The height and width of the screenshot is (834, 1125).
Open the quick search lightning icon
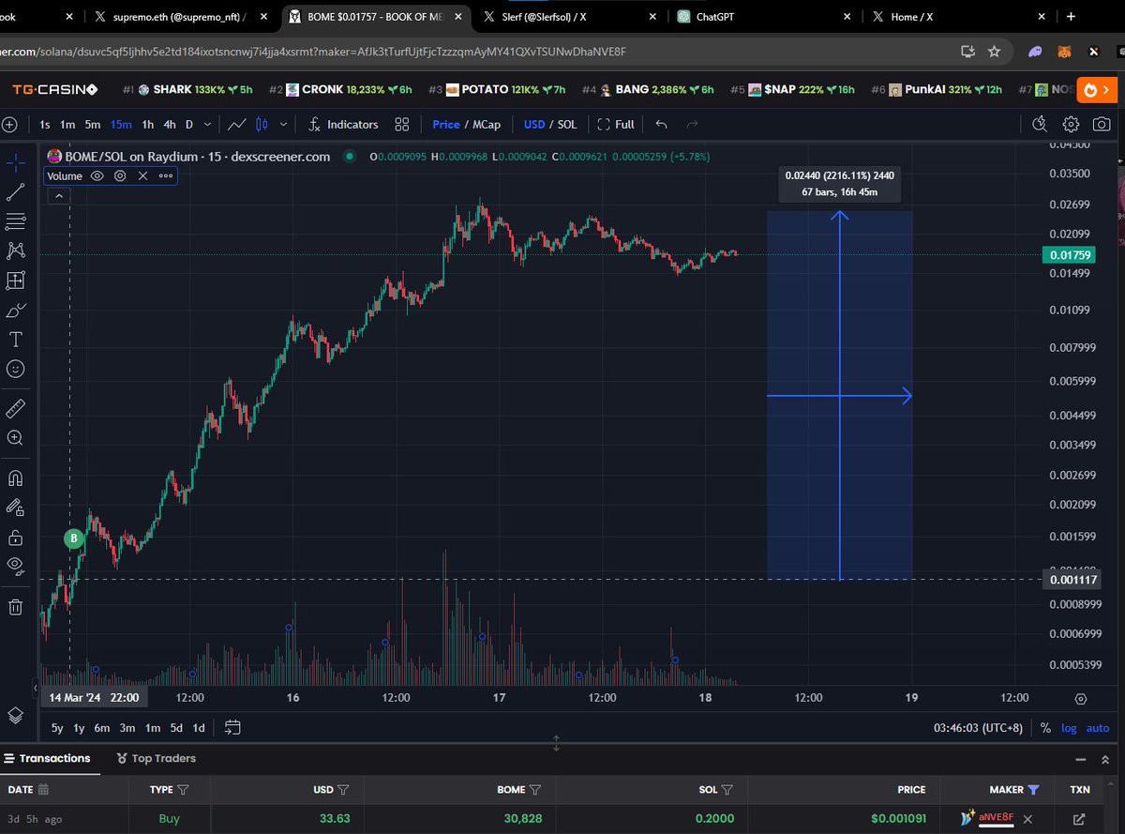tap(1040, 124)
